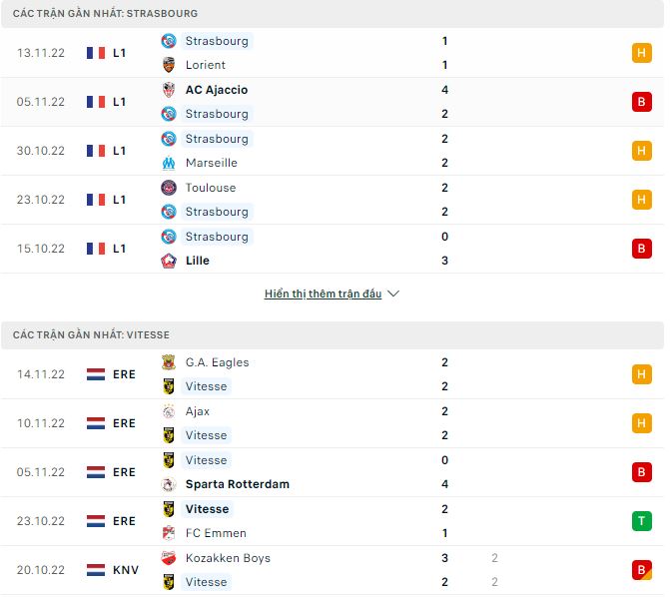The width and height of the screenshot is (670, 598).
Task: Click the AC Ajaccio club crest
Action: point(169,90)
